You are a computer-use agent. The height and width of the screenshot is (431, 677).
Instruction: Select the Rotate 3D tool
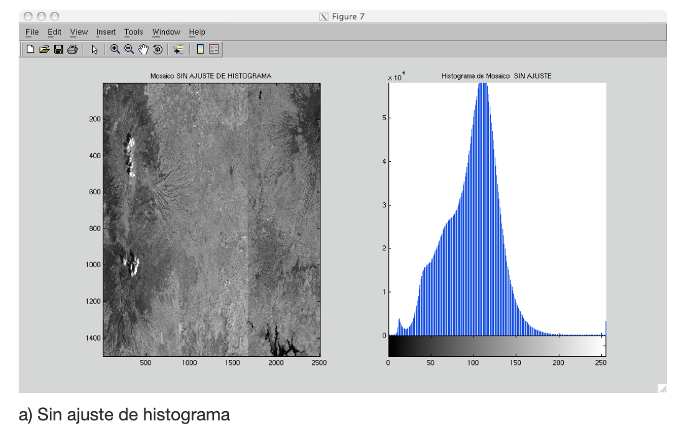(x=157, y=50)
